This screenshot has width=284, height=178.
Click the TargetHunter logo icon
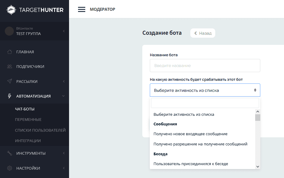[11, 10]
